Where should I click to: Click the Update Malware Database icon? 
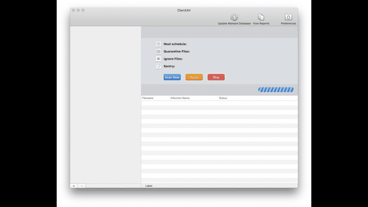coord(234,17)
